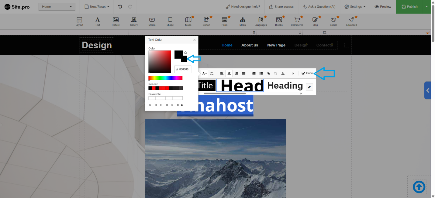435x198 pixels.
Task: Open the About us menu item
Action: [x=250, y=45]
